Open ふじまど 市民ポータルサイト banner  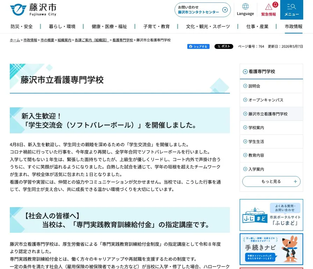pos(271,215)
